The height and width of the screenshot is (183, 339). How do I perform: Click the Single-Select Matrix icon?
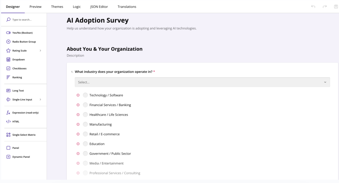(8, 135)
